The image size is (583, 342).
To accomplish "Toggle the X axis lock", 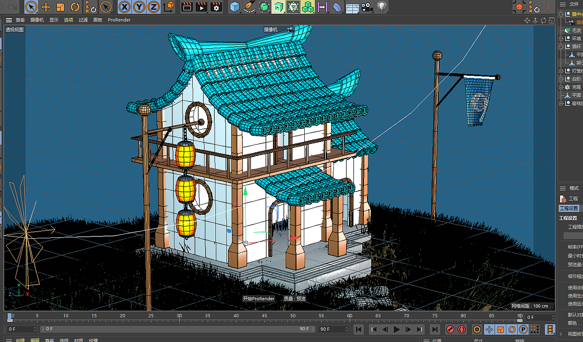I will (x=123, y=7).
